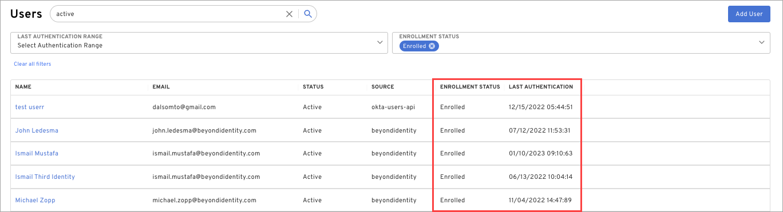The width and height of the screenshot is (783, 212).
Task: Clear the search field with the X icon
Action: click(289, 14)
